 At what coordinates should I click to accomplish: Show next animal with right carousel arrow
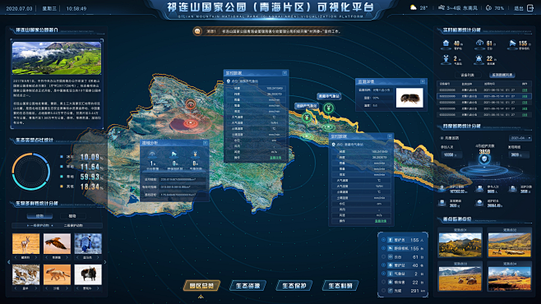coord(105,262)
